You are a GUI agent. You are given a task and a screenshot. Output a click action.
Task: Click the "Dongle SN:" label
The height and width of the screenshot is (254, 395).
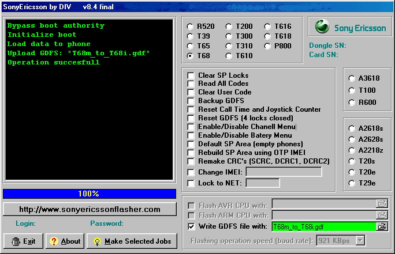328,46
